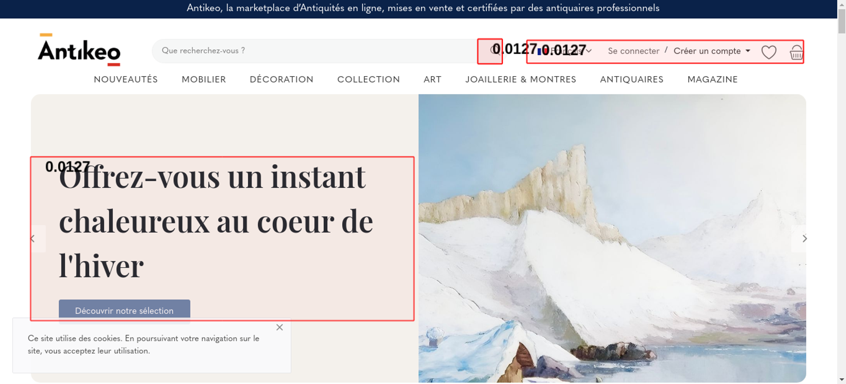Click the French flag icon
The width and height of the screenshot is (846, 384).
point(542,51)
